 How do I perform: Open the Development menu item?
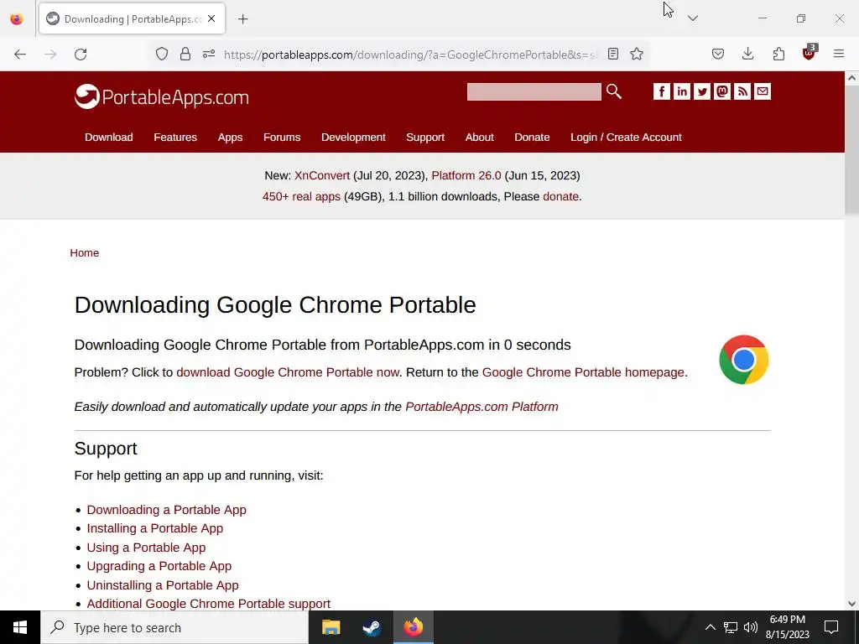coord(353,138)
